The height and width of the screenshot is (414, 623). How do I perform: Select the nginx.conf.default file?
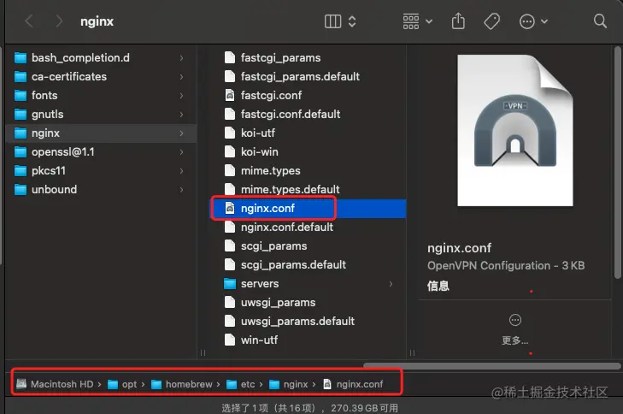[x=308, y=228]
